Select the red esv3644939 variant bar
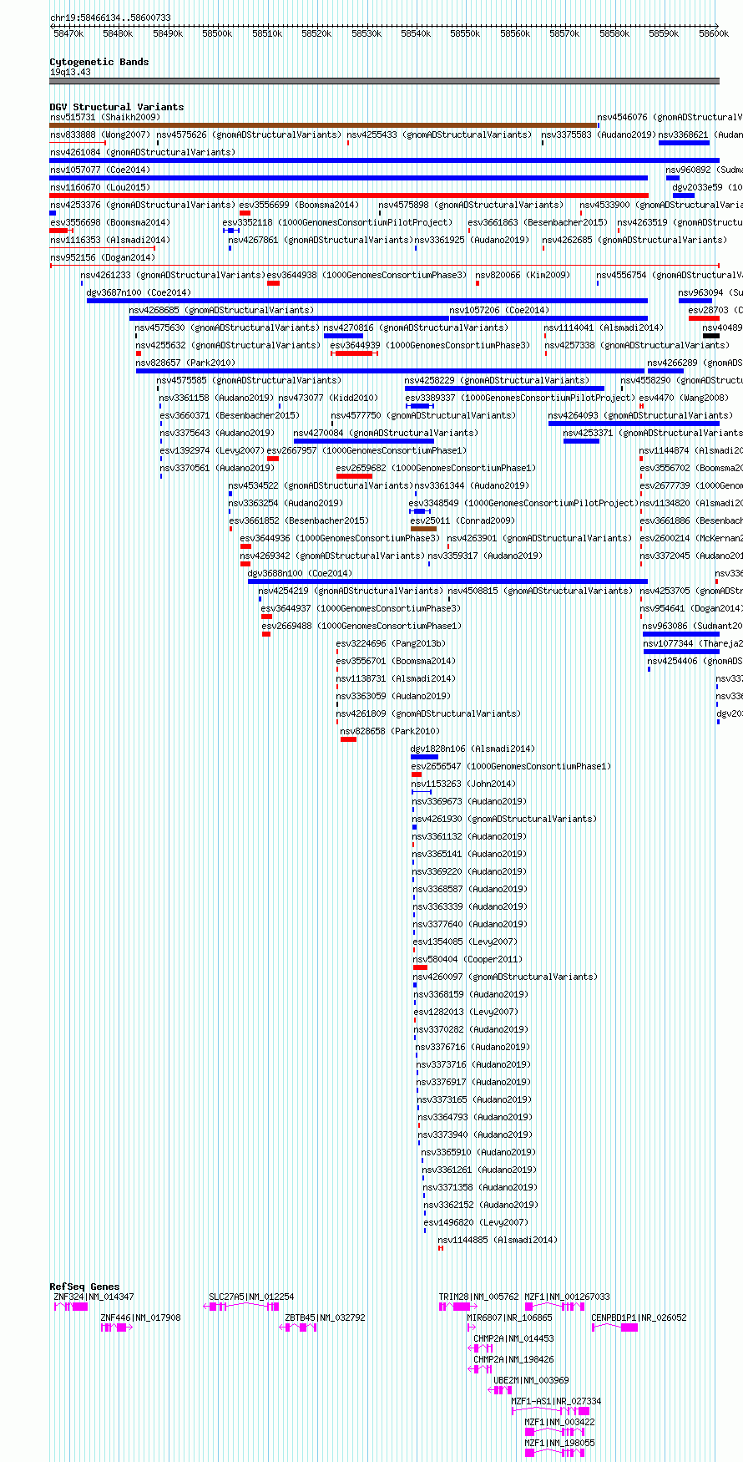The image size is (743, 1462). pos(354,353)
